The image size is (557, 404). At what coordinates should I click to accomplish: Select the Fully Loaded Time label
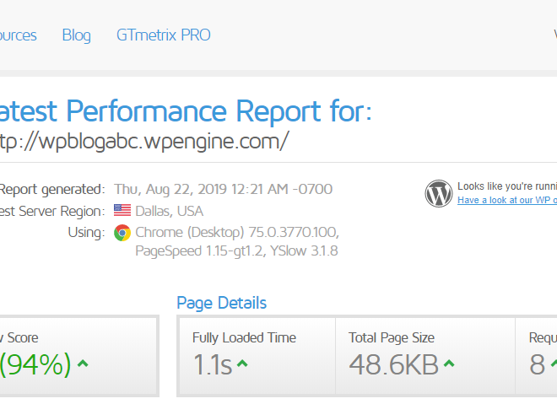244,337
